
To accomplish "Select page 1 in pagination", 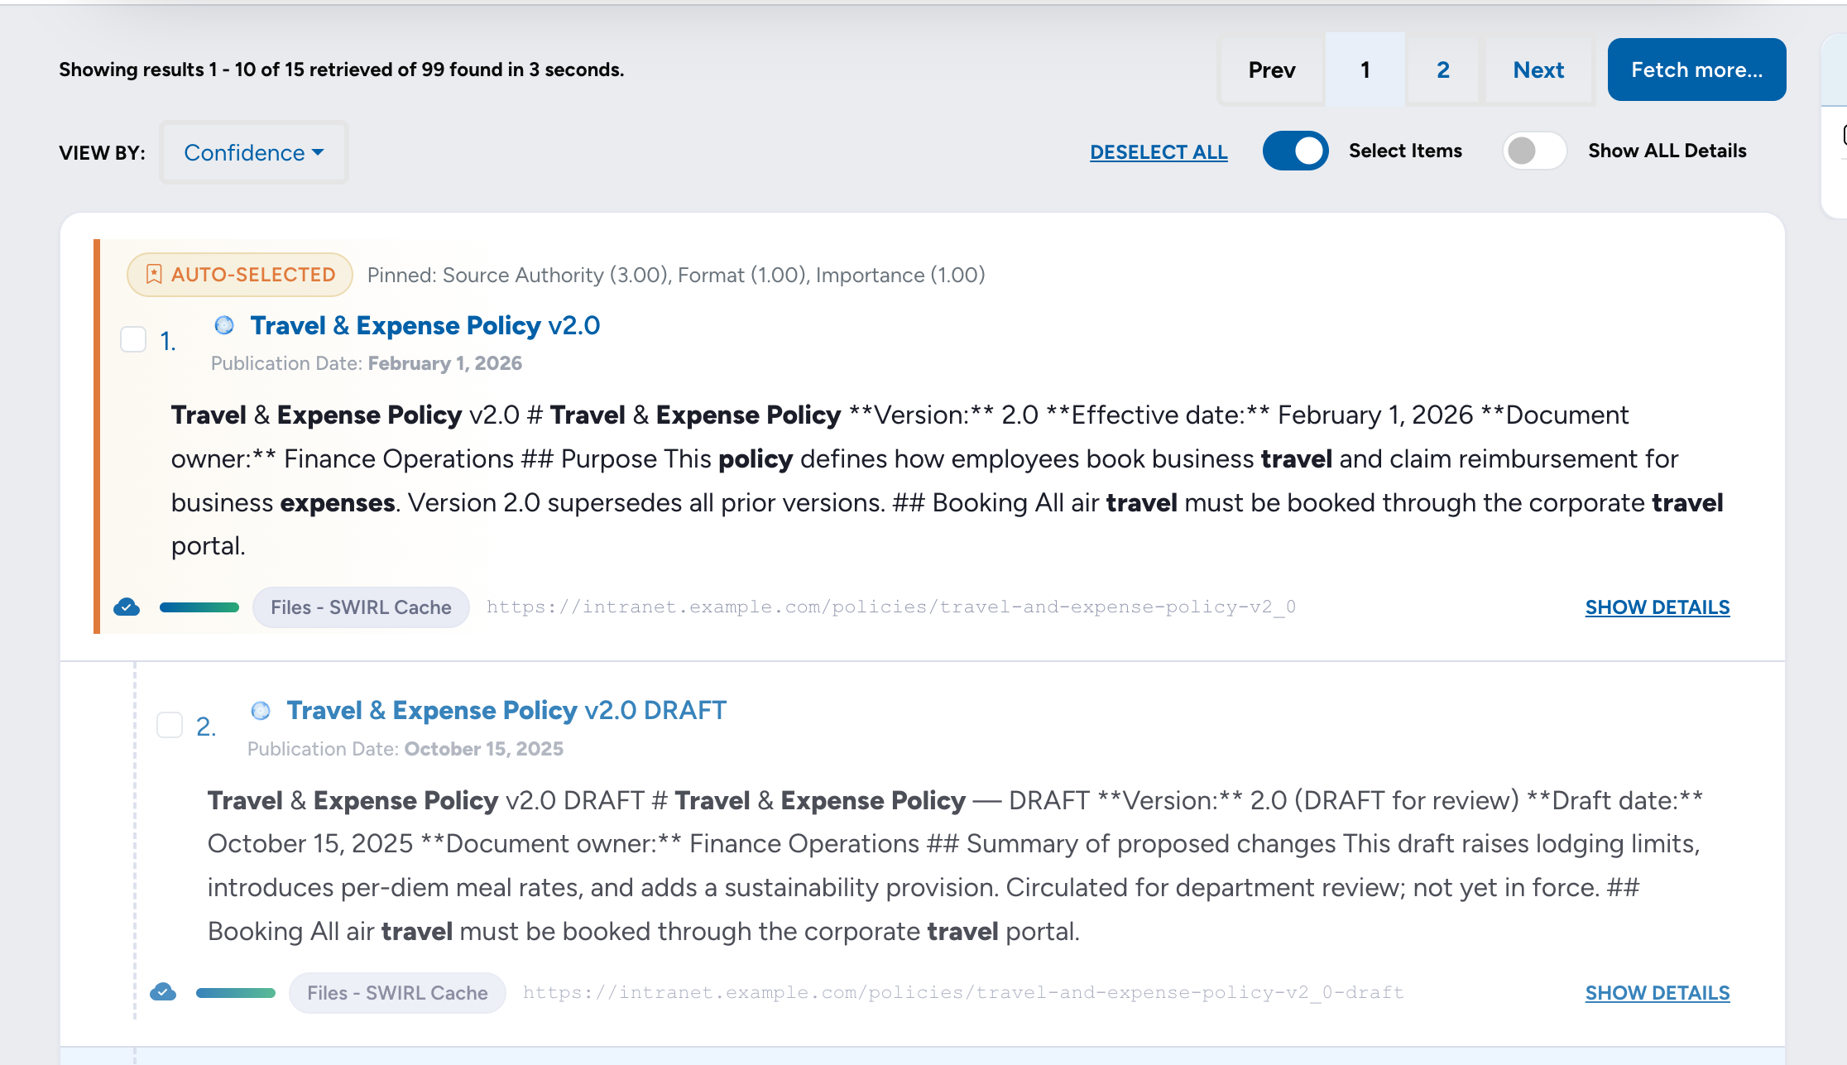I will tap(1365, 70).
